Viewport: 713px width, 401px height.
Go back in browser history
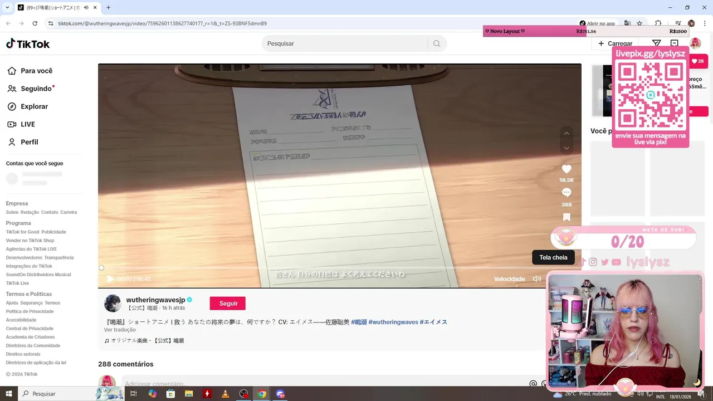pyautogui.click(x=8, y=23)
